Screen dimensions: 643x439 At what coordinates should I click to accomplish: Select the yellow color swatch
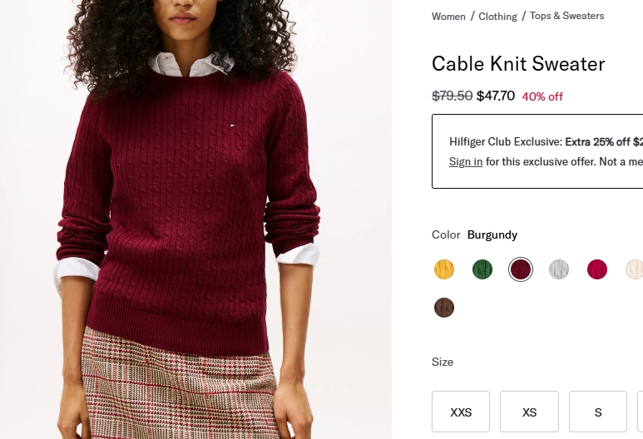[444, 269]
